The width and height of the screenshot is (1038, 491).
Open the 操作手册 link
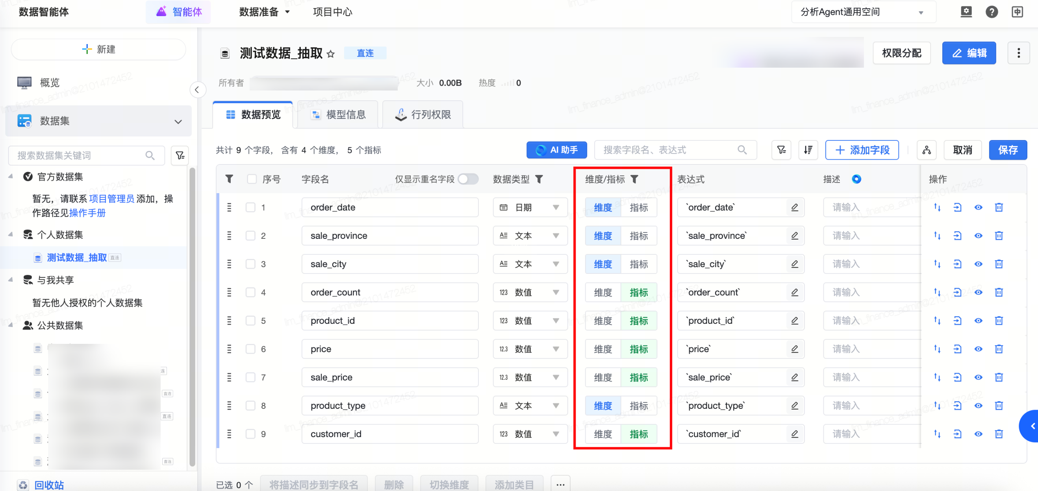(87, 213)
